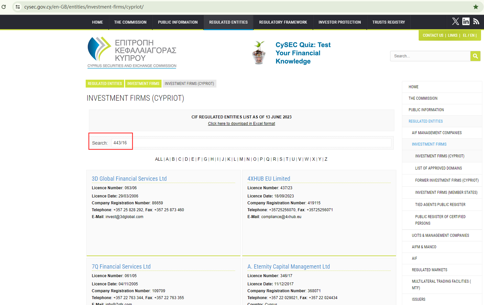Select PUBLIC INFORMATION in the sidebar
The width and height of the screenshot is (484, 305).
(442, 110)
